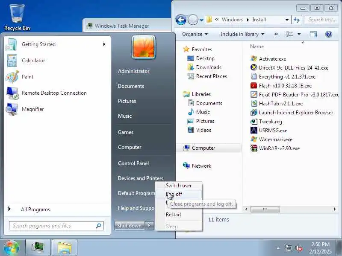This screenshot has width=342, height=256.
Task: Click the Explorer Forward arrow button
Action: 193,20
